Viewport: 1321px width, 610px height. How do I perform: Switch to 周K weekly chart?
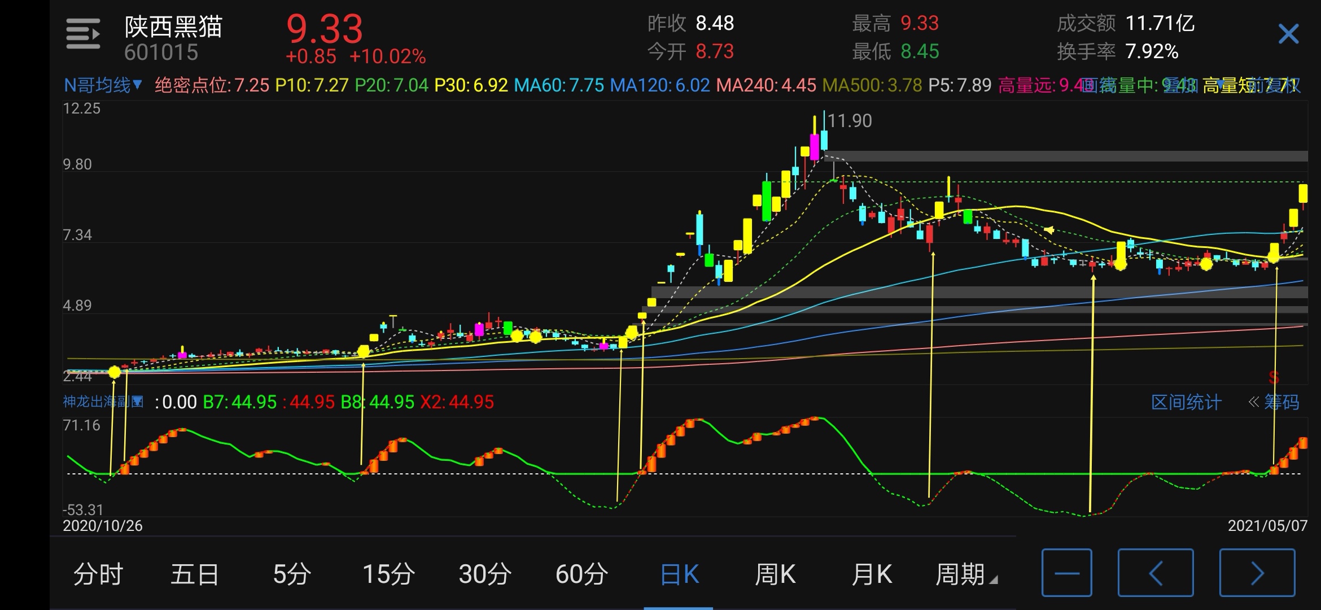click(775, 574)
